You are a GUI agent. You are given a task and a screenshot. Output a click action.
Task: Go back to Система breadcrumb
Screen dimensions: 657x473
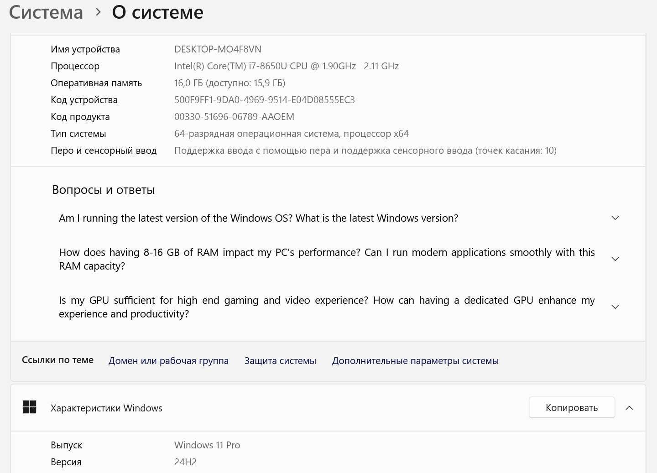pyautogui.click(x=46, y=12)
